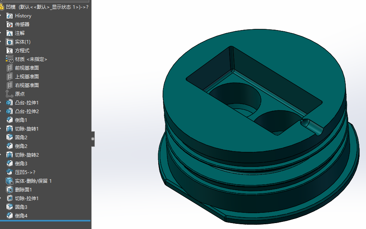Click the 注解 annotations icon
The width and height of the screenshot is (366, 229).
coord(10,33)
